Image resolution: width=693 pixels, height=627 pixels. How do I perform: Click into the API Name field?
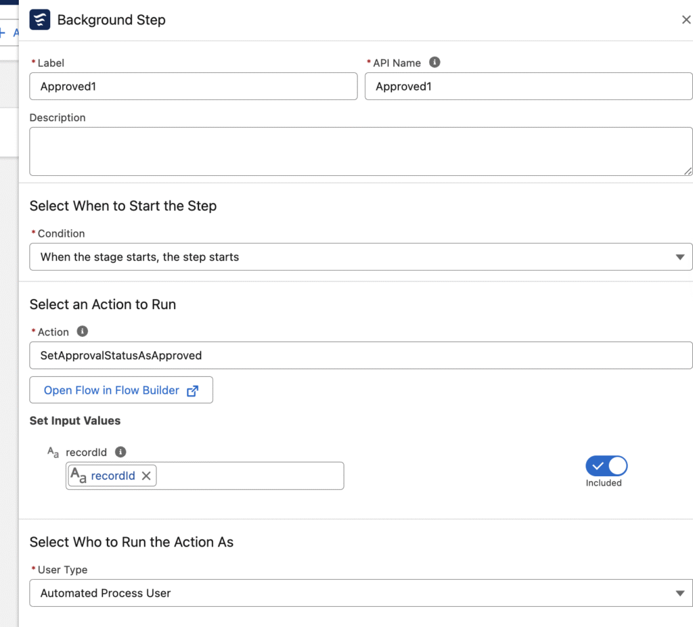528,87
